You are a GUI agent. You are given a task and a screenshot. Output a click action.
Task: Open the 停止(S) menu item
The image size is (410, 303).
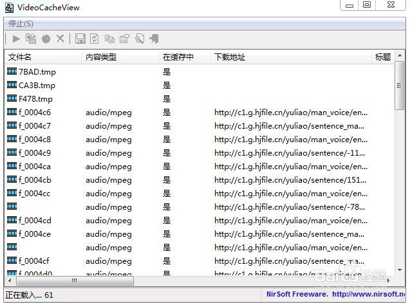click(x=21, y=24)
